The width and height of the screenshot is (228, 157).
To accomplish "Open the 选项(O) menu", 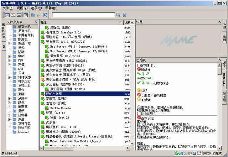I will click(x=36, y=8).
